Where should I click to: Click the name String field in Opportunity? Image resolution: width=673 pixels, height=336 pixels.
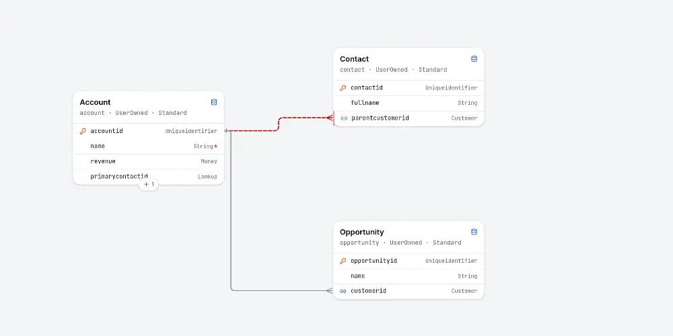coord(409,276)
